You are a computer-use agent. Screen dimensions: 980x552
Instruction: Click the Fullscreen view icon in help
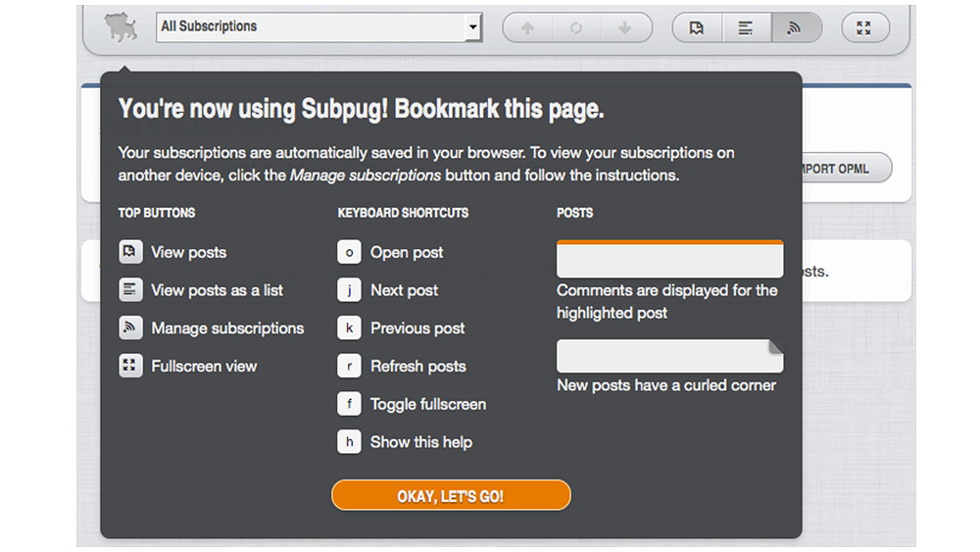tap(130, 366)
